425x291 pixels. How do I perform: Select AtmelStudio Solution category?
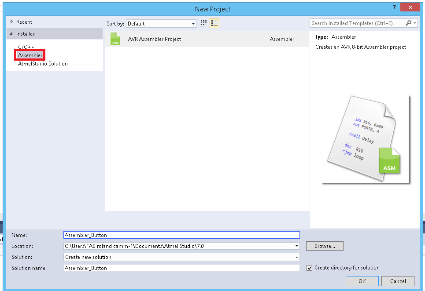43,64
